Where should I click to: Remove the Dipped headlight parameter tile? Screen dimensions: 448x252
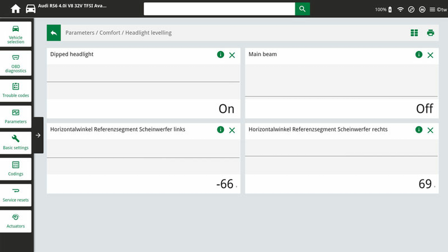coord(232,55)
